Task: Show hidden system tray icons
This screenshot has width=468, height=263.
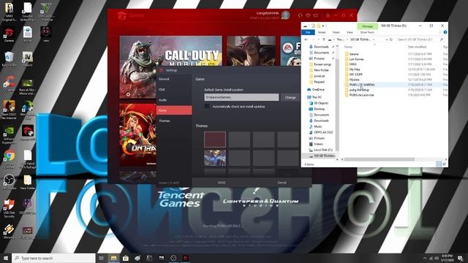Action: (425, 258)
